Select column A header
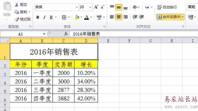The height and width of the screenshot is (111, 198). 21,41
